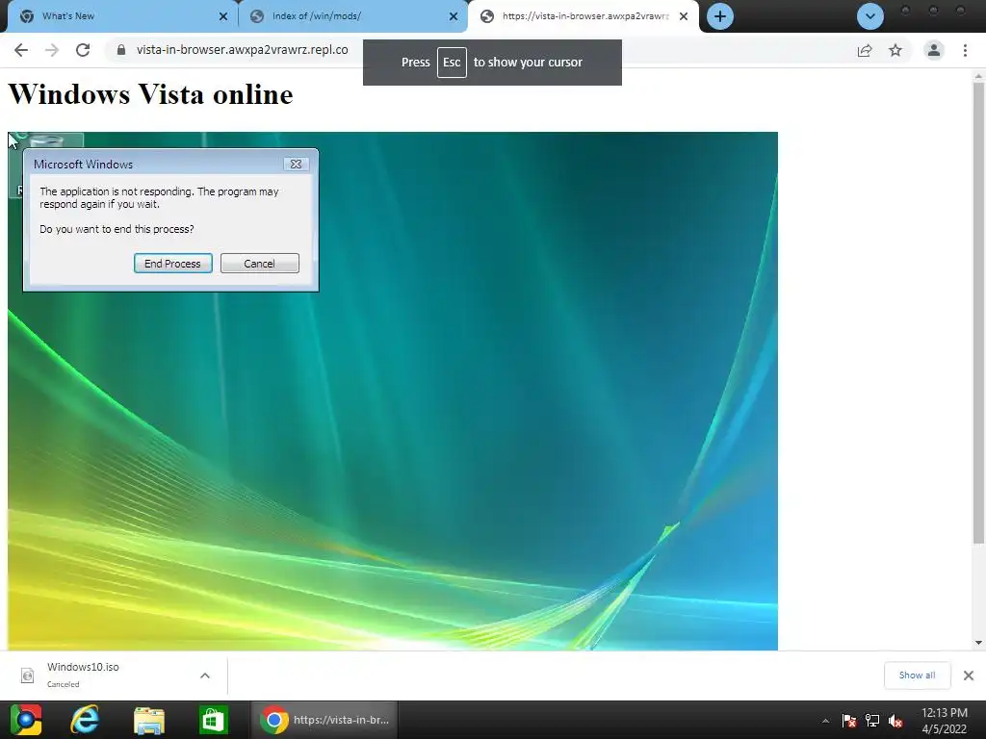Click the Action Center flag tray icon

coord(849,721)
